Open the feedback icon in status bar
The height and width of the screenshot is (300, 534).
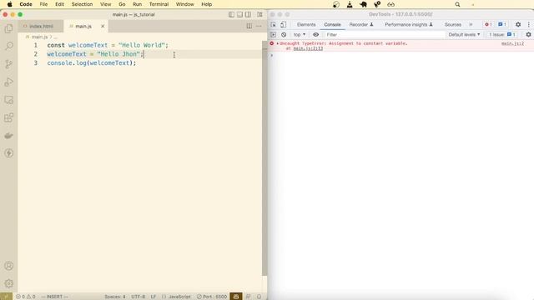coord(249,297)
